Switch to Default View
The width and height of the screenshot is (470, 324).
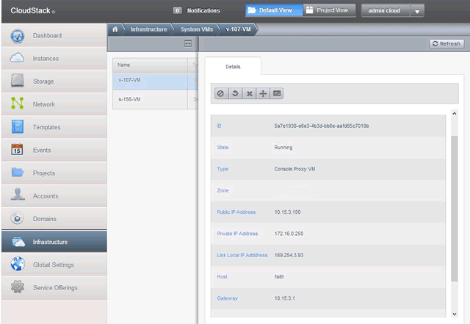pos(274,10)
